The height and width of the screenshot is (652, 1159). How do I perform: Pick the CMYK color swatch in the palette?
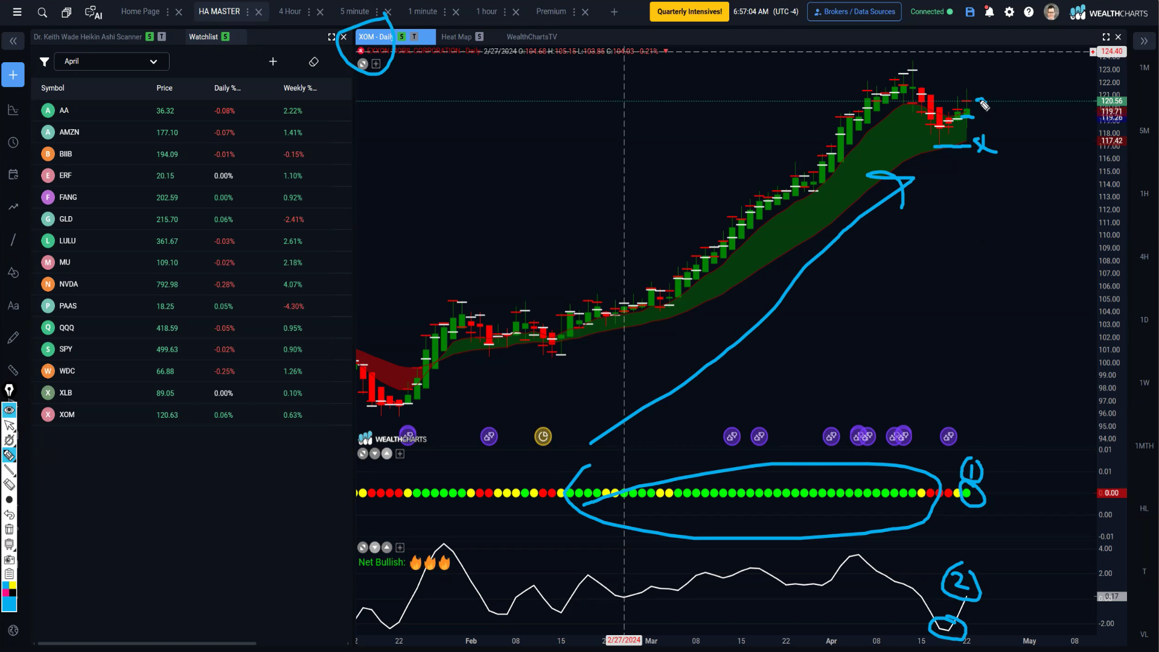pos(9,589)
